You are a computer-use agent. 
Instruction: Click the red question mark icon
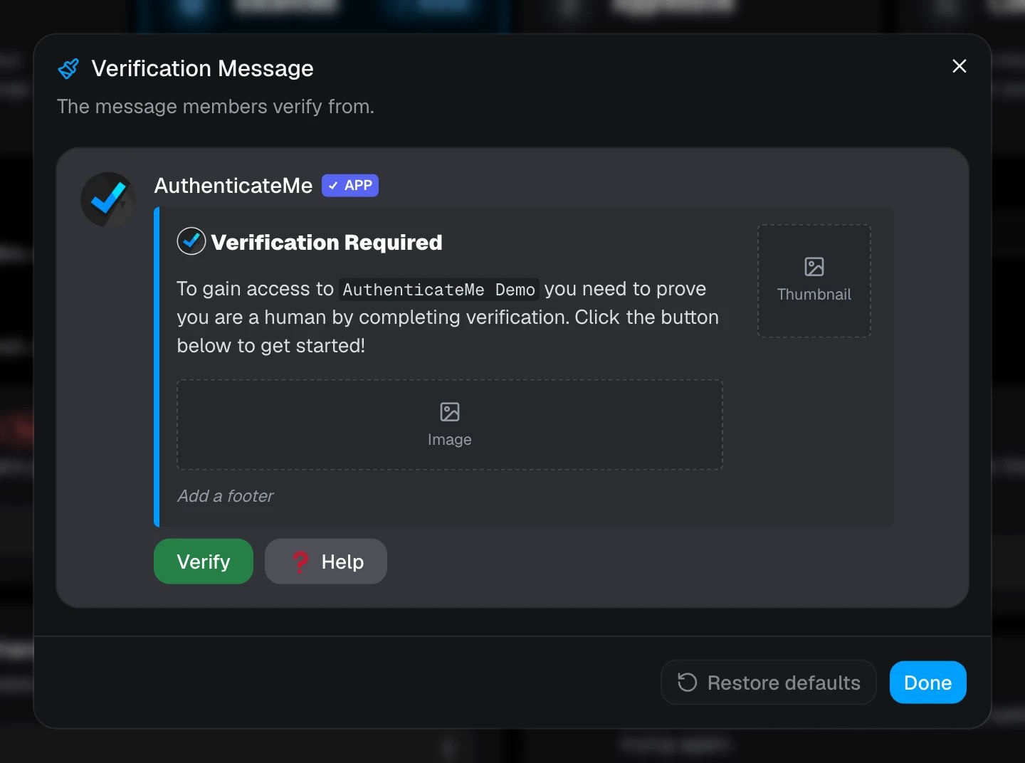(x=300, y=562)
